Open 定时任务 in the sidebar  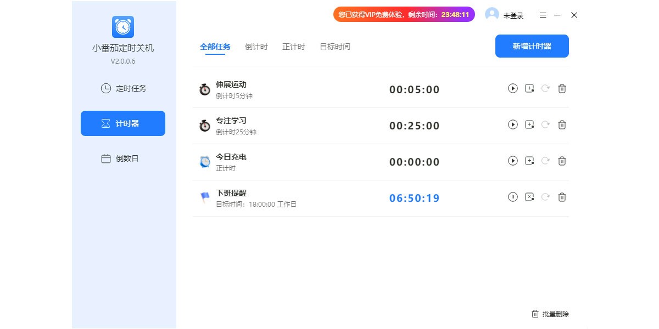(x=122, y=88)
